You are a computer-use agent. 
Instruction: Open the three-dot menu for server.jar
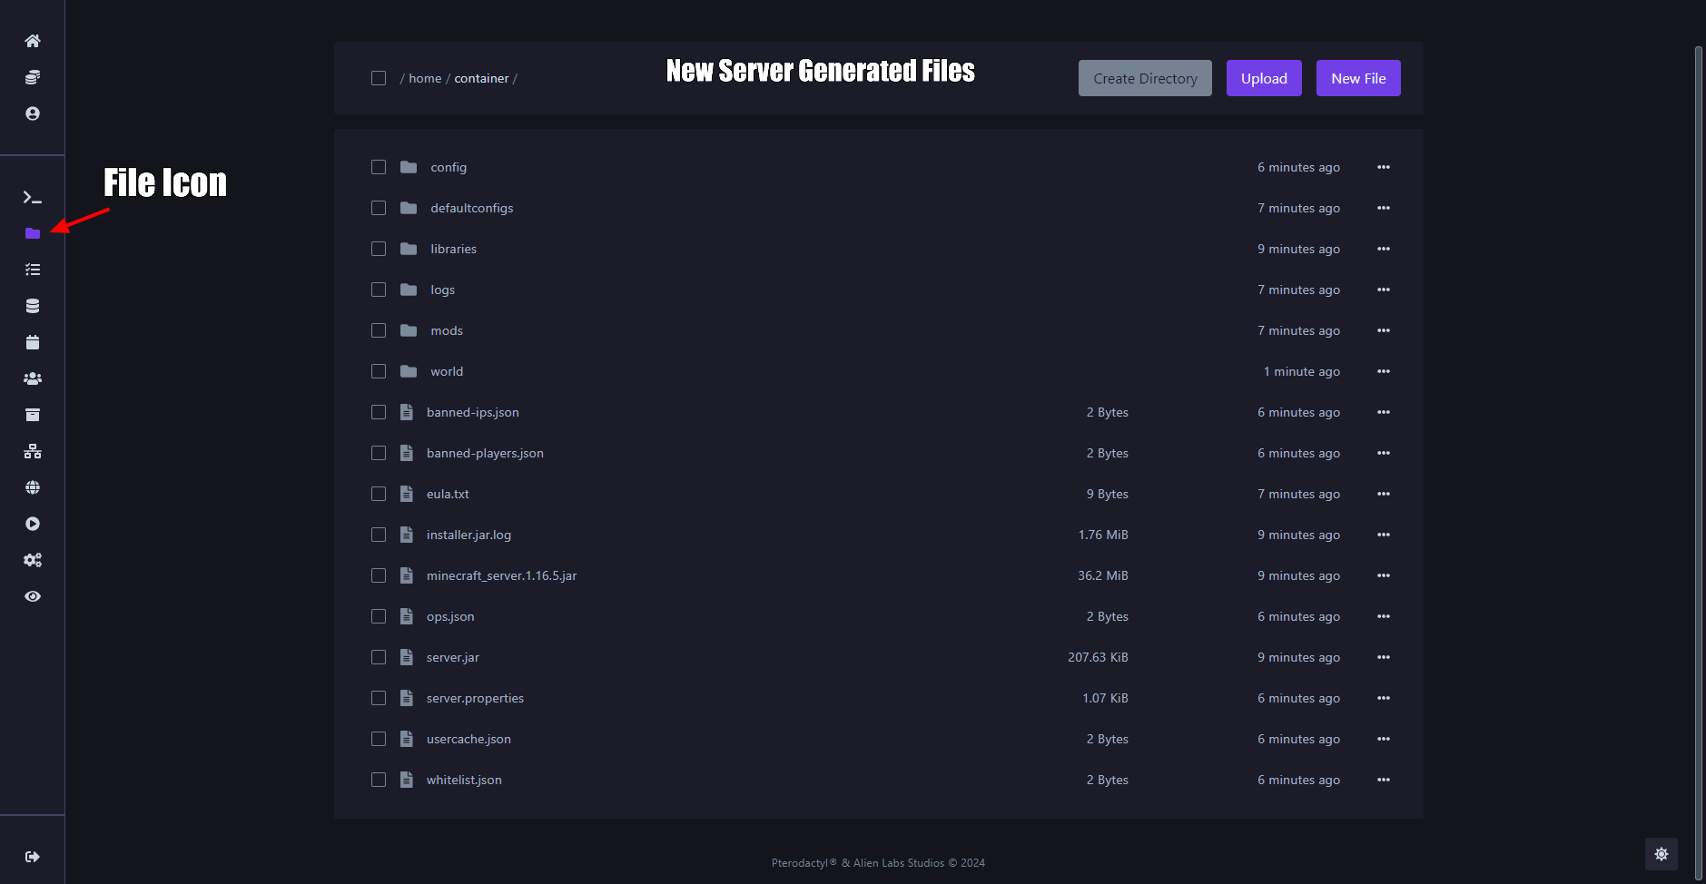[x=1384, y=657]
